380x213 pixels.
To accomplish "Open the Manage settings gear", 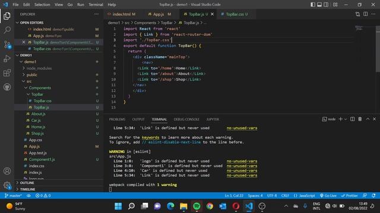I will [x=7, y=185].
